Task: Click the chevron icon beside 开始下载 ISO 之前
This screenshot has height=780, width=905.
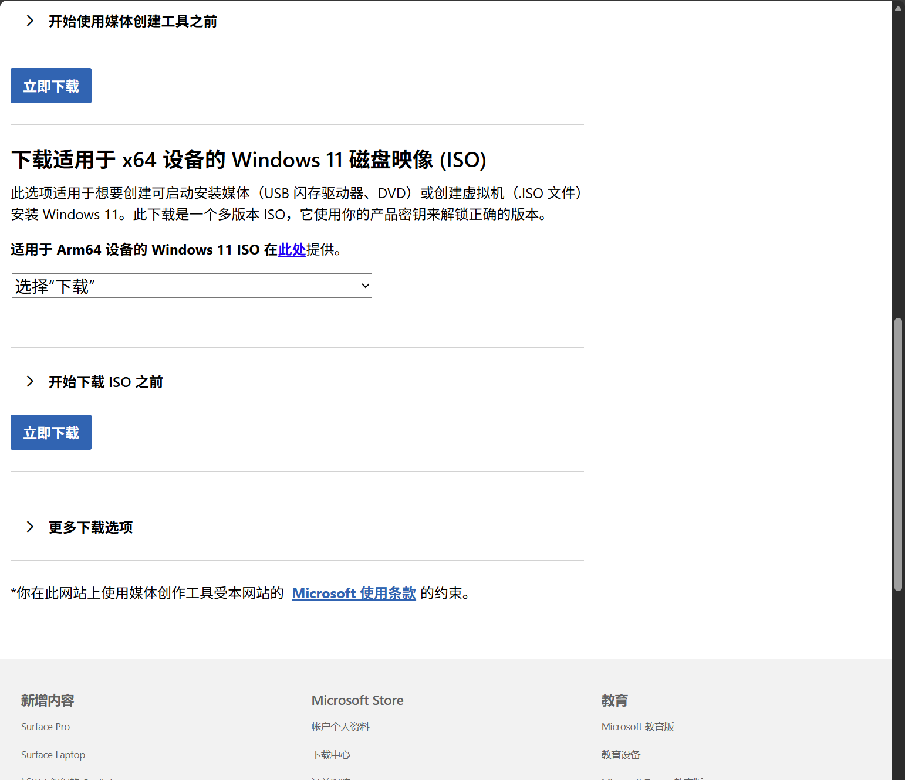Action: [30, 382]
